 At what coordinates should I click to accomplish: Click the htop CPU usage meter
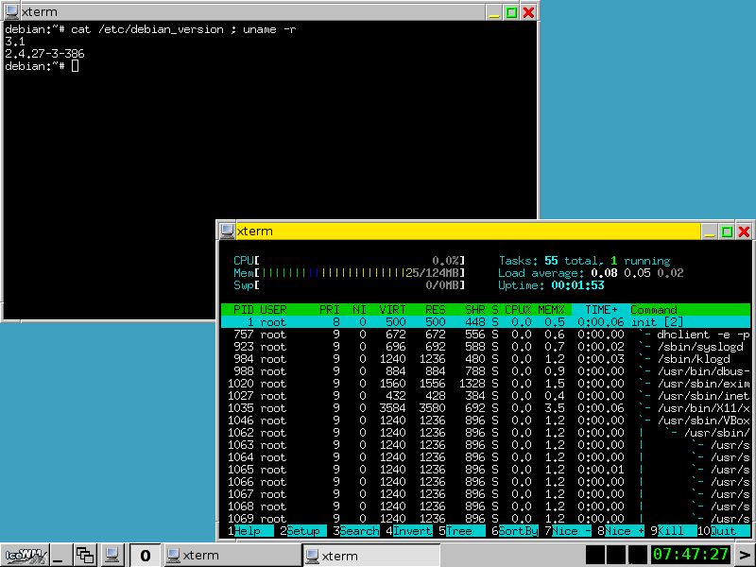point(349,261)
